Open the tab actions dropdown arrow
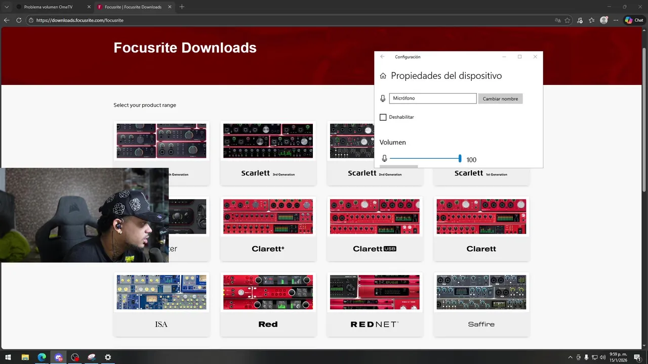Image resolution: width=648 pixels, height=364 pixels. coord(7,7)
